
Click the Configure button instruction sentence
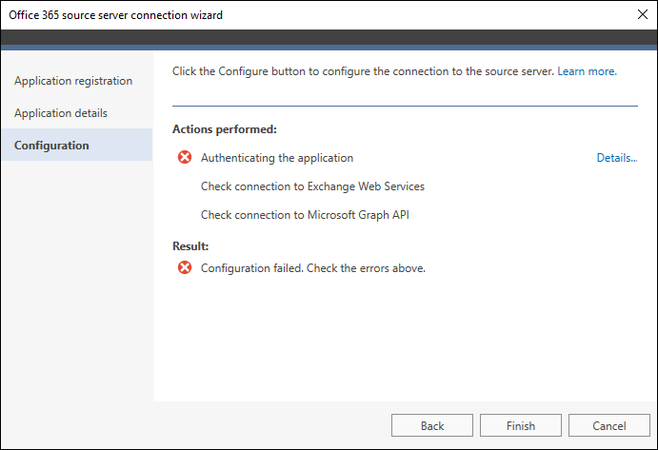click(363, 71)
